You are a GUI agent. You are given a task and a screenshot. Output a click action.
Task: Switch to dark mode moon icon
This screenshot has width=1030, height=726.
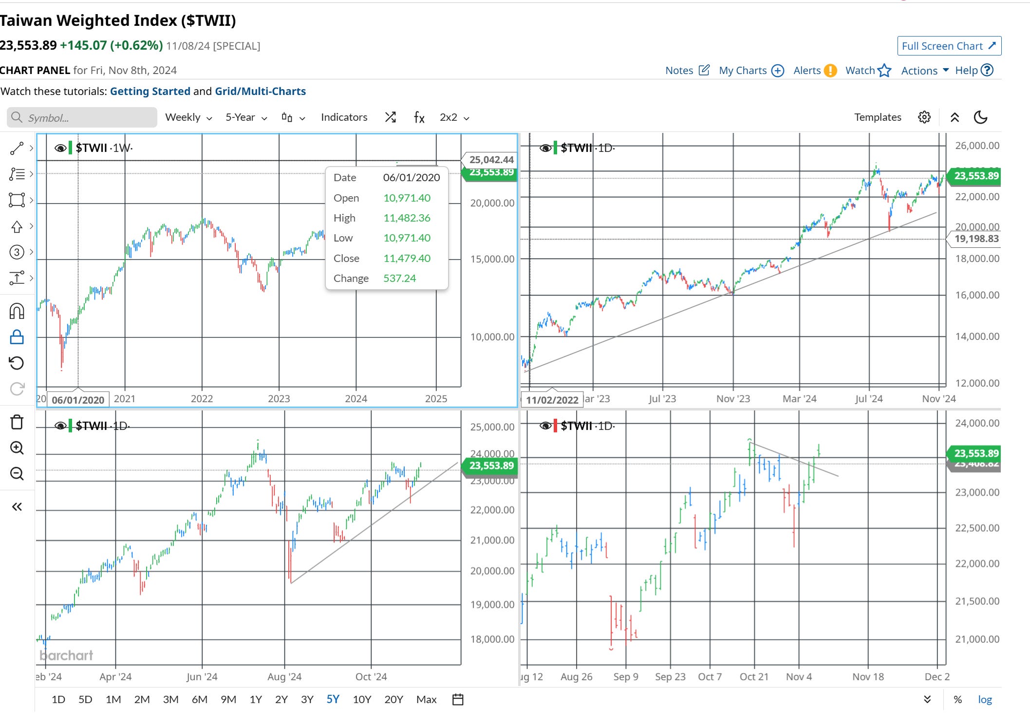coord(980,117)
